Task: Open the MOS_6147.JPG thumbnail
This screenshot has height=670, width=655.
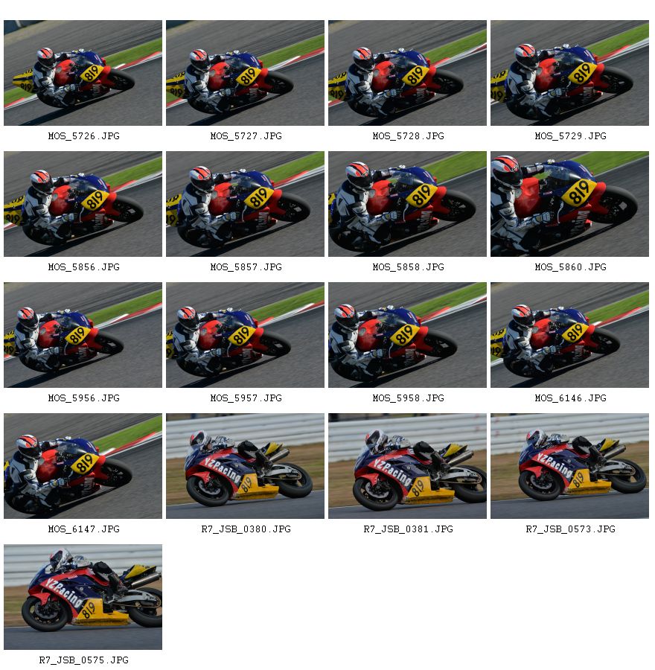Action: (83, 466)
